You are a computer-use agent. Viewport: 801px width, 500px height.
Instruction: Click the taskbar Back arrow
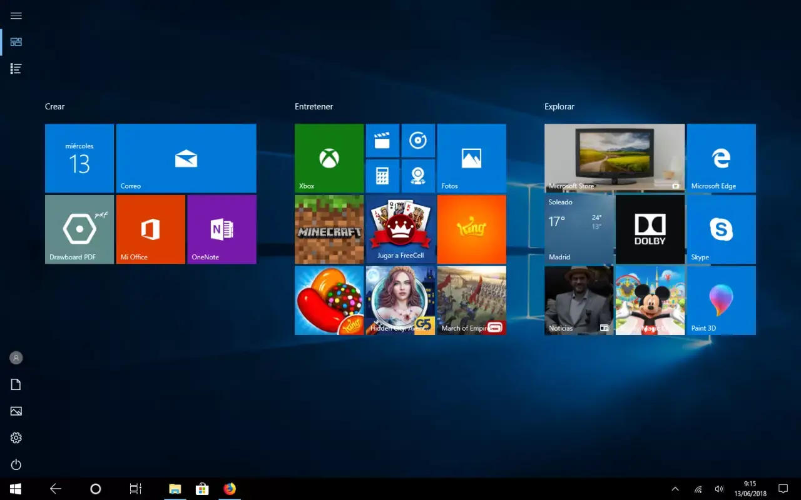[x=56, y=489]
